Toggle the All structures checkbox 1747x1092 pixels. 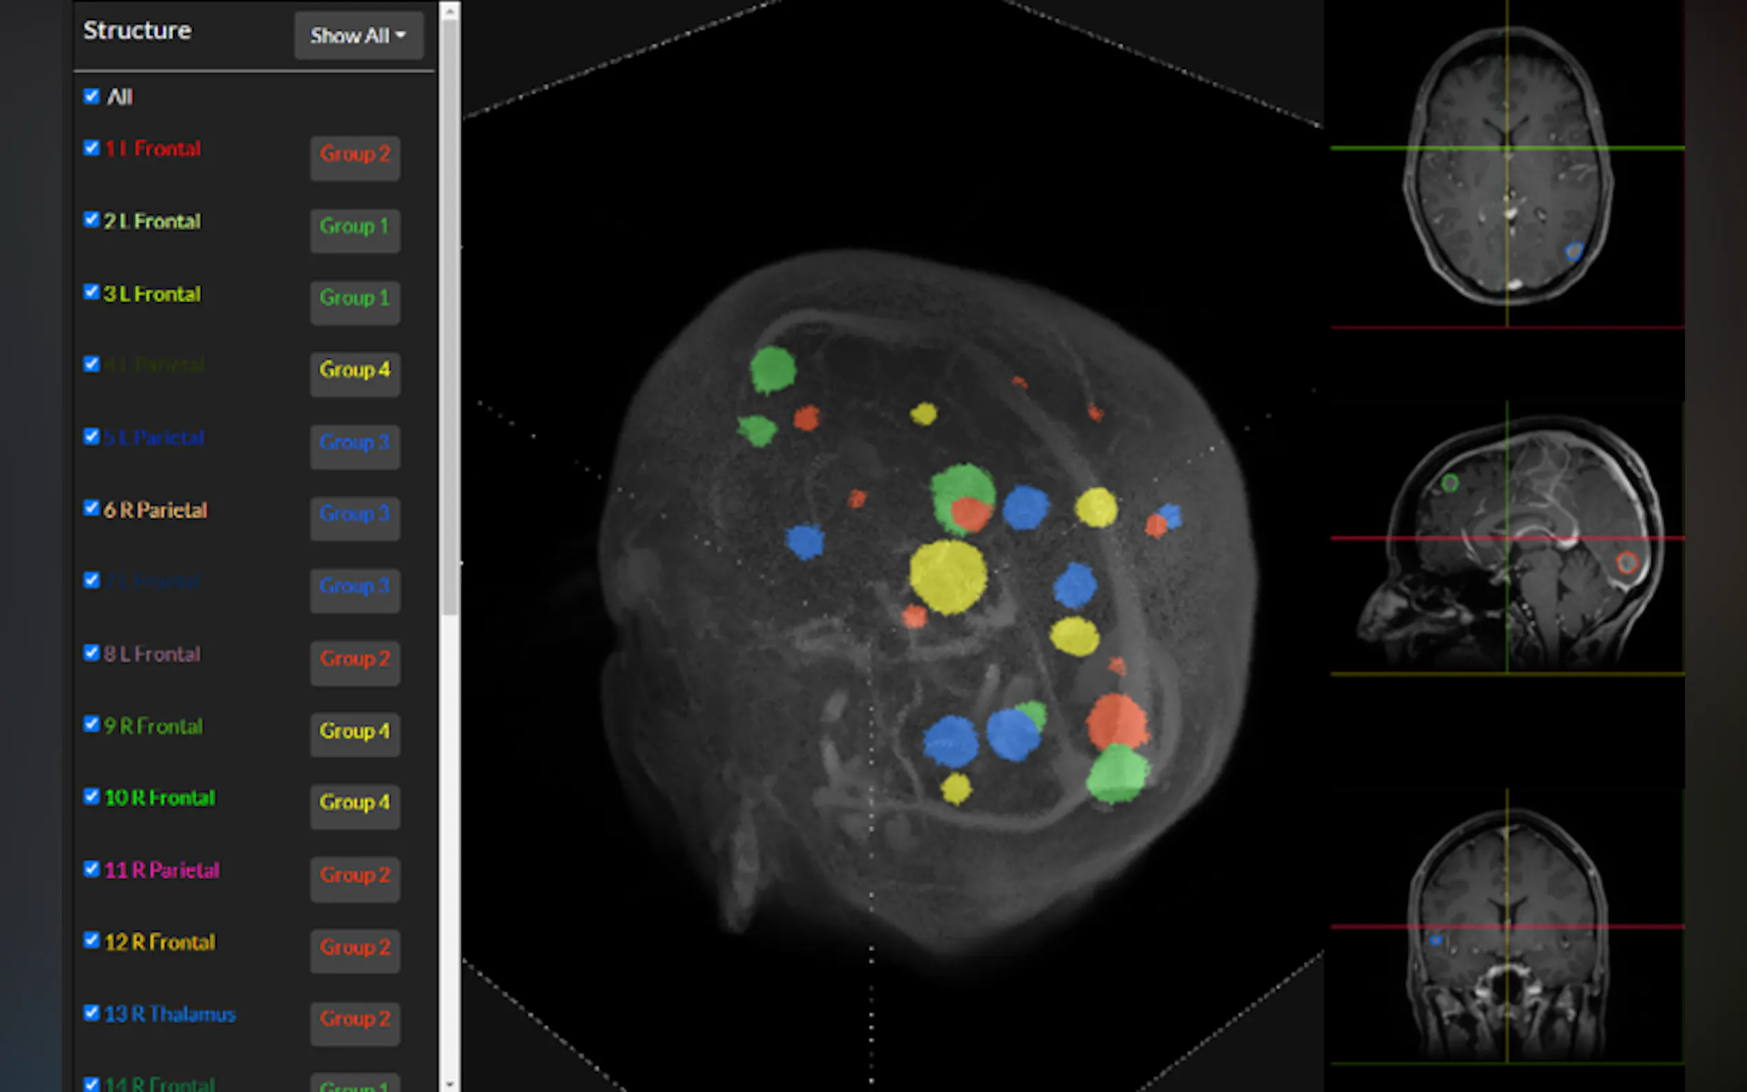[91, 97]
